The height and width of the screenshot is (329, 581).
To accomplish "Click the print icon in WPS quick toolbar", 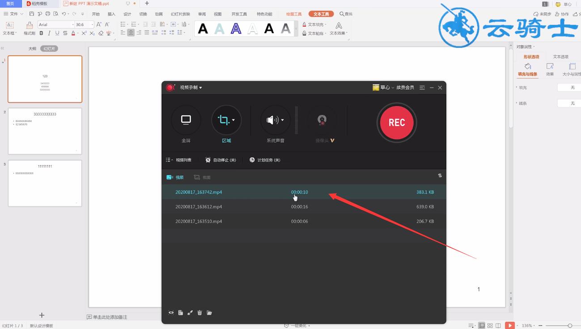I will pos(48,14).
